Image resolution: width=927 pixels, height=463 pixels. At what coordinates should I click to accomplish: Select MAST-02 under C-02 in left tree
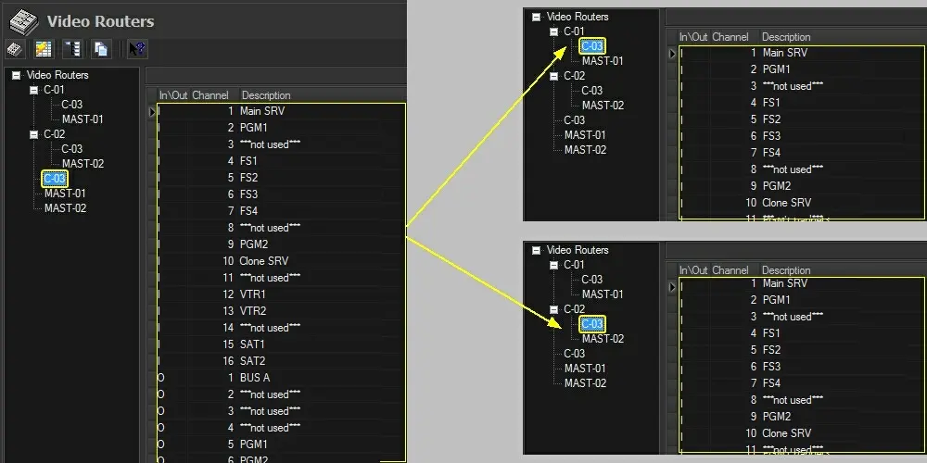coord(83,164)
